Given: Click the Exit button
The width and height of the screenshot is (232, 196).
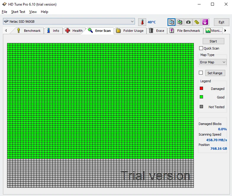Looking at the screenshot, I should click(221, 22).
